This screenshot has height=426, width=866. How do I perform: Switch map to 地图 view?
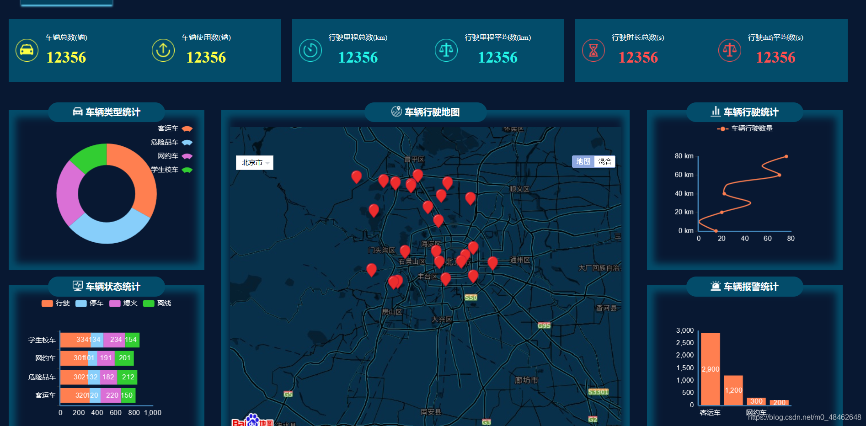tap(583, 161)
